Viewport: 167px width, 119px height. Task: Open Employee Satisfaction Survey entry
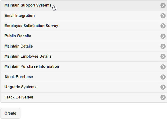31,26
